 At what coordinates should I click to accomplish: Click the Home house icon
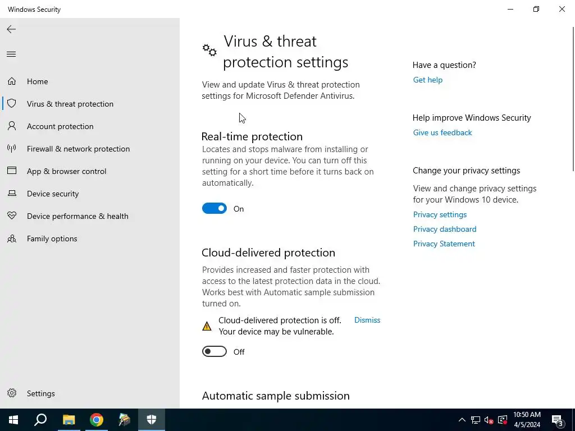point(12,81)
